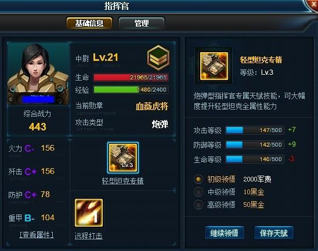
Task: Select 中级领悟 10黑金 option
Action: click(229, 192)
